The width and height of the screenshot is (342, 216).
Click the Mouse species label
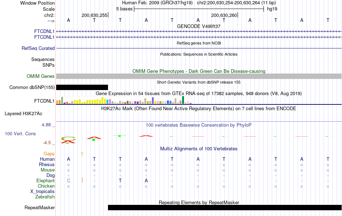48,170
